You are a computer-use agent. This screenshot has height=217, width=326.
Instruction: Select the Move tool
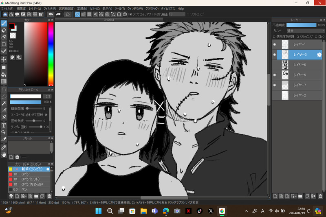pyautogui.click(x=4, y=59)
